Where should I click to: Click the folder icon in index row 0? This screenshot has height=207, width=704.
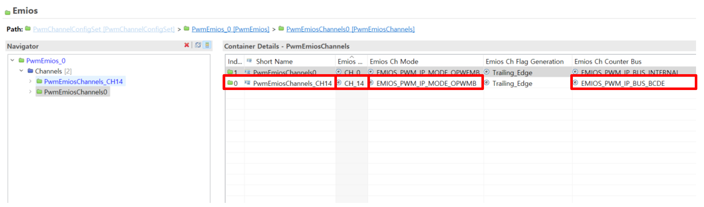click(x=230, y=83)
